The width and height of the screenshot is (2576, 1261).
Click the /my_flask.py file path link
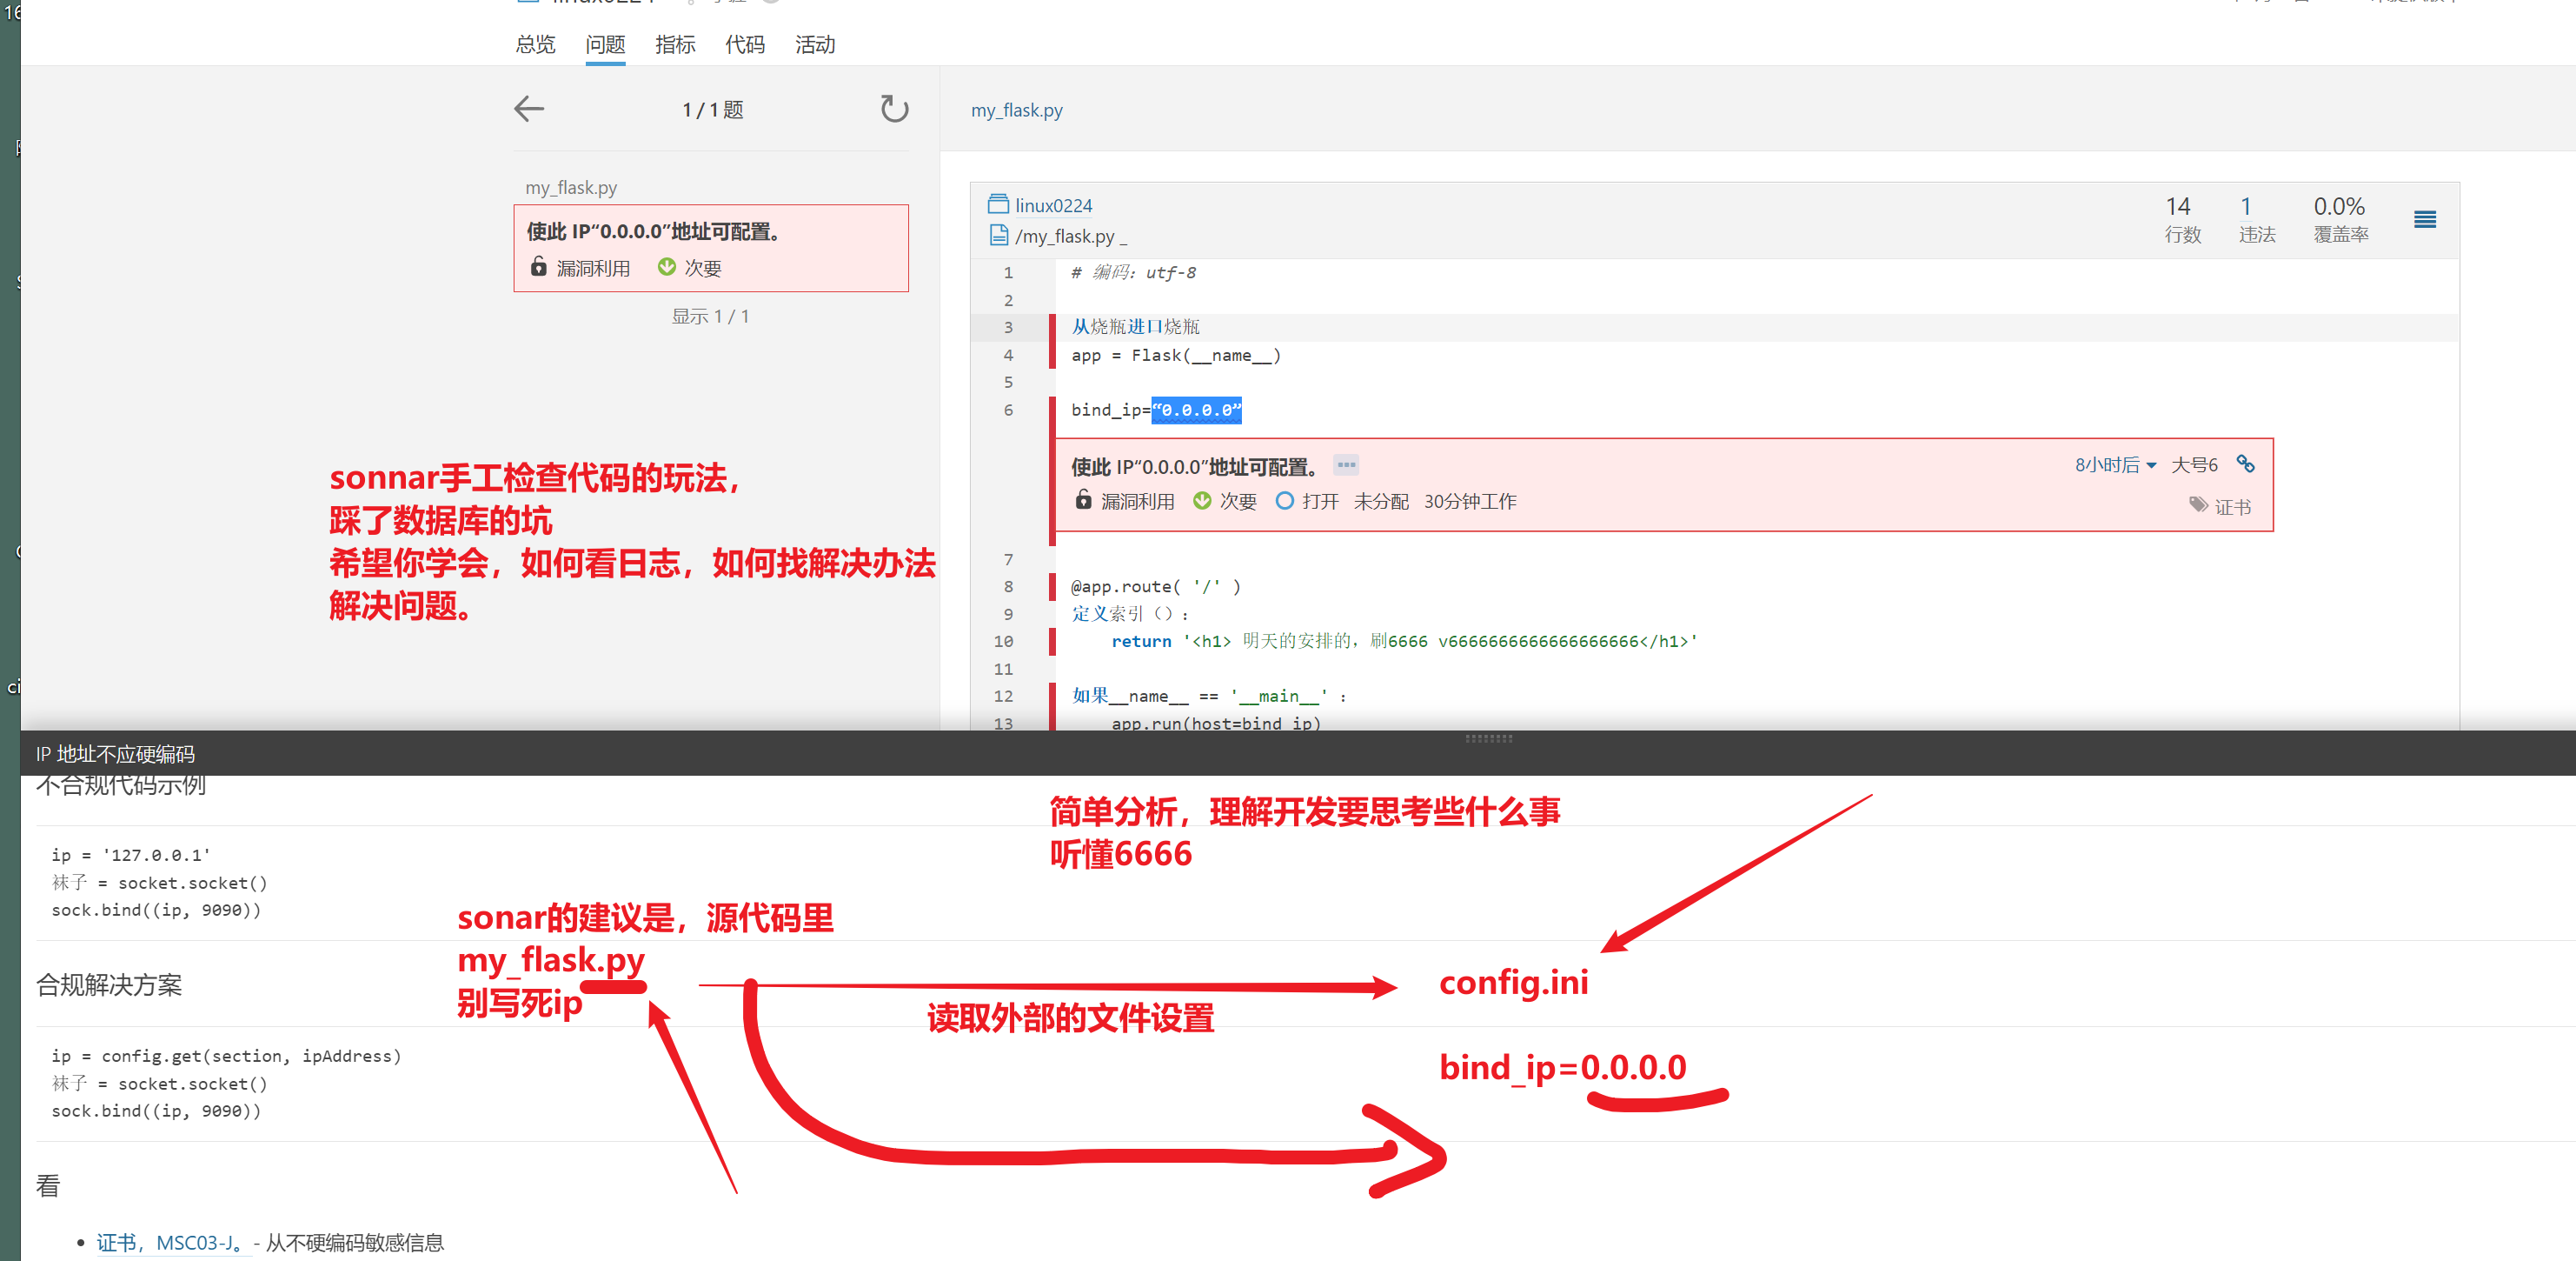(x=1064, y=237)
